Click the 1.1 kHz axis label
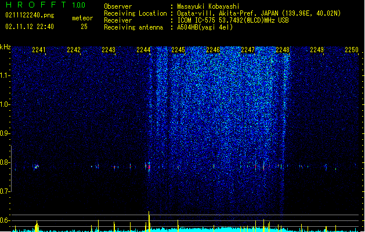This screenshot has width=365, height=232. pyautogui.click(x=5, y=75)
